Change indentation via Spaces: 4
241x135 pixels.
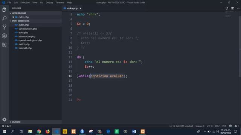(x=200, y=126)
